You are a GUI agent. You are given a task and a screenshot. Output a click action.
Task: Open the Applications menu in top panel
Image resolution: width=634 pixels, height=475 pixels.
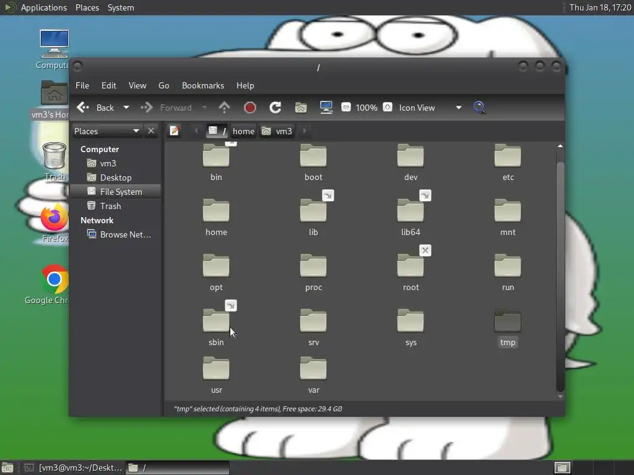[x=44, y=7]
